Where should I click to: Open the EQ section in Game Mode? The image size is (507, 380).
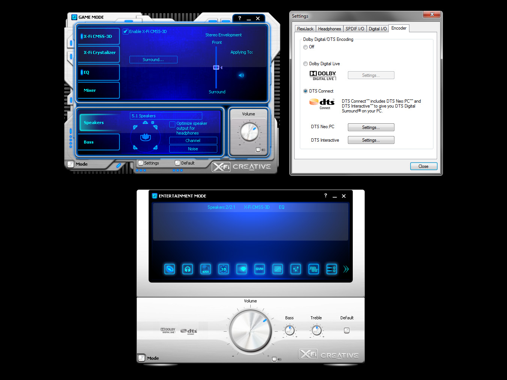point(99,72)
